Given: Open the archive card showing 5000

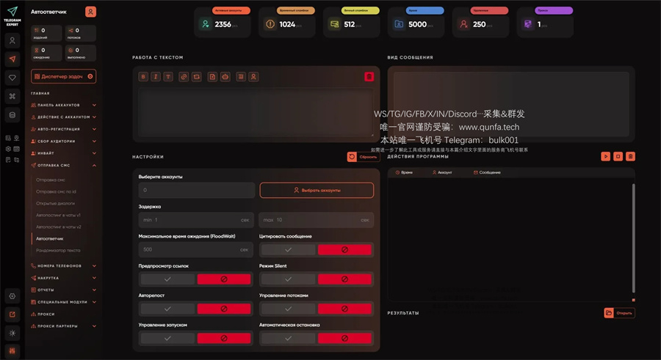Looking at the screenshot, I should 416,22.
